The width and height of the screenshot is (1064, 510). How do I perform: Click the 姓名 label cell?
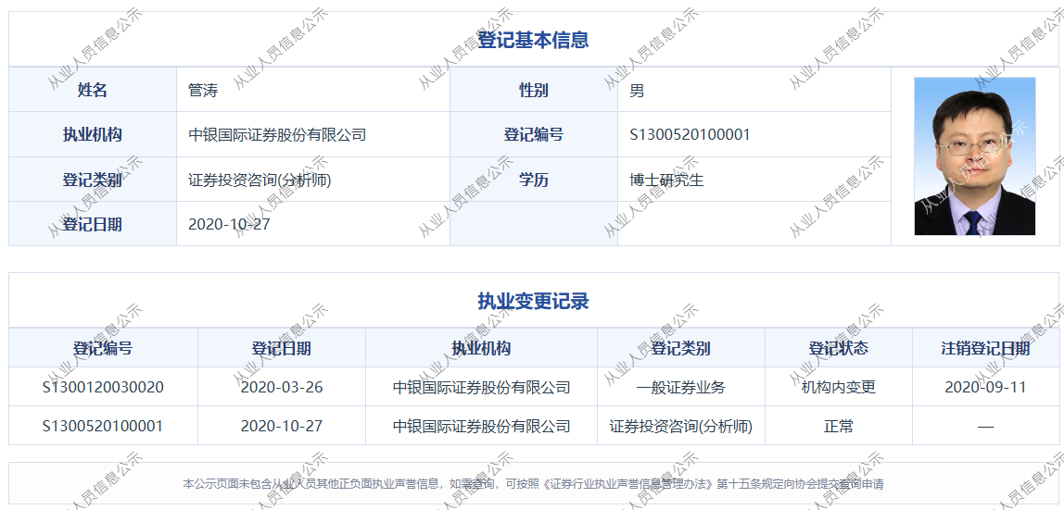pos(93,90)
